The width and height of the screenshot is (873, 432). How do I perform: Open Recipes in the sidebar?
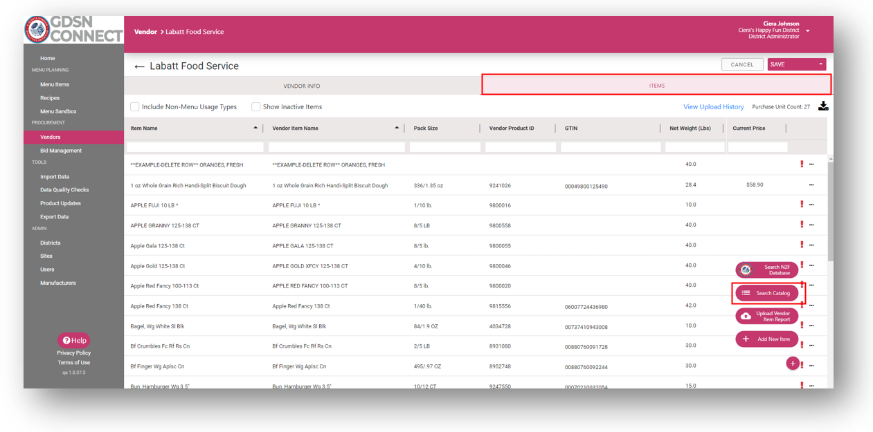(x=50, y=98)
